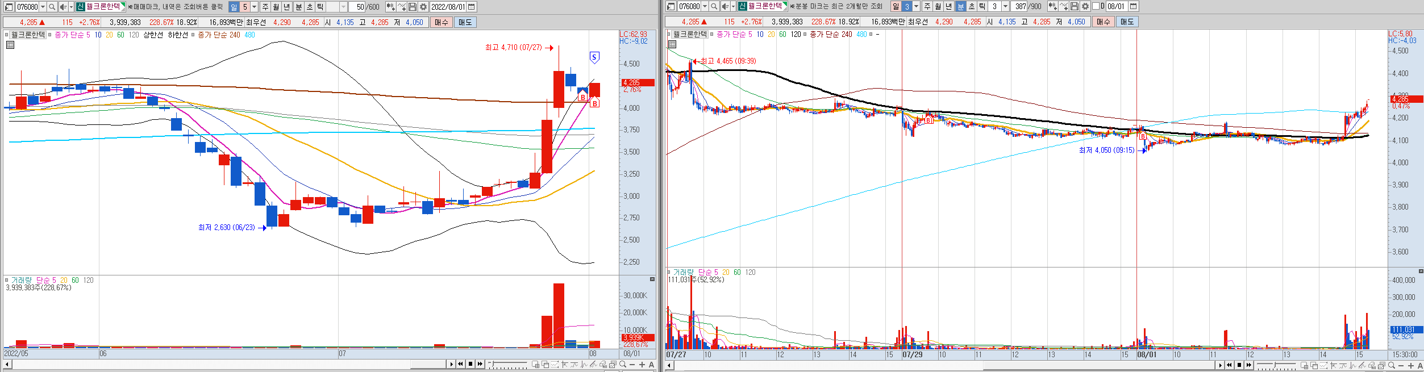The width and height of the screenshot is (1424, 372).
Task: Toggle 분 (minute) period in right chart
Action: [x=960, y=6]
